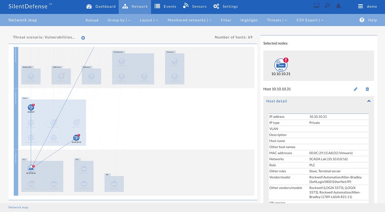Open the Monitored networks dropdown
385x212 pixels.
pyautogui.click(x=189, y=20)
